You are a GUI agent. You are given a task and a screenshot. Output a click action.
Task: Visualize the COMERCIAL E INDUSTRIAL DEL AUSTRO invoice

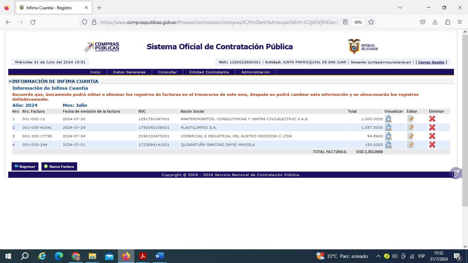coord(388,136)
